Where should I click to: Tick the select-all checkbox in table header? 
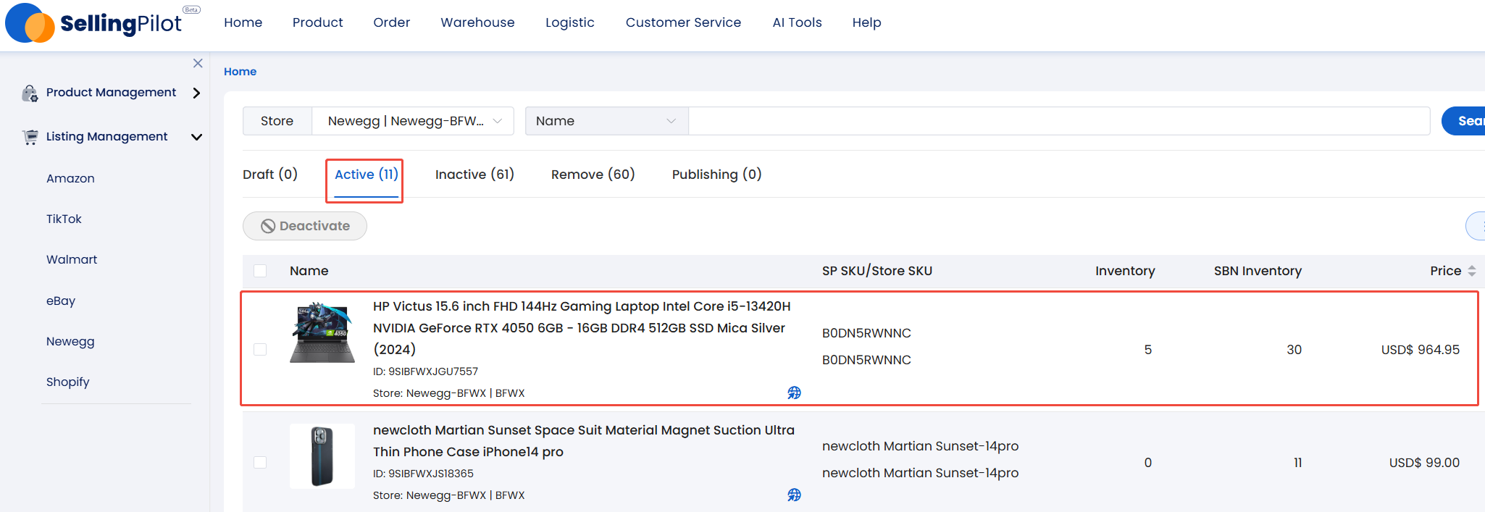260,271
